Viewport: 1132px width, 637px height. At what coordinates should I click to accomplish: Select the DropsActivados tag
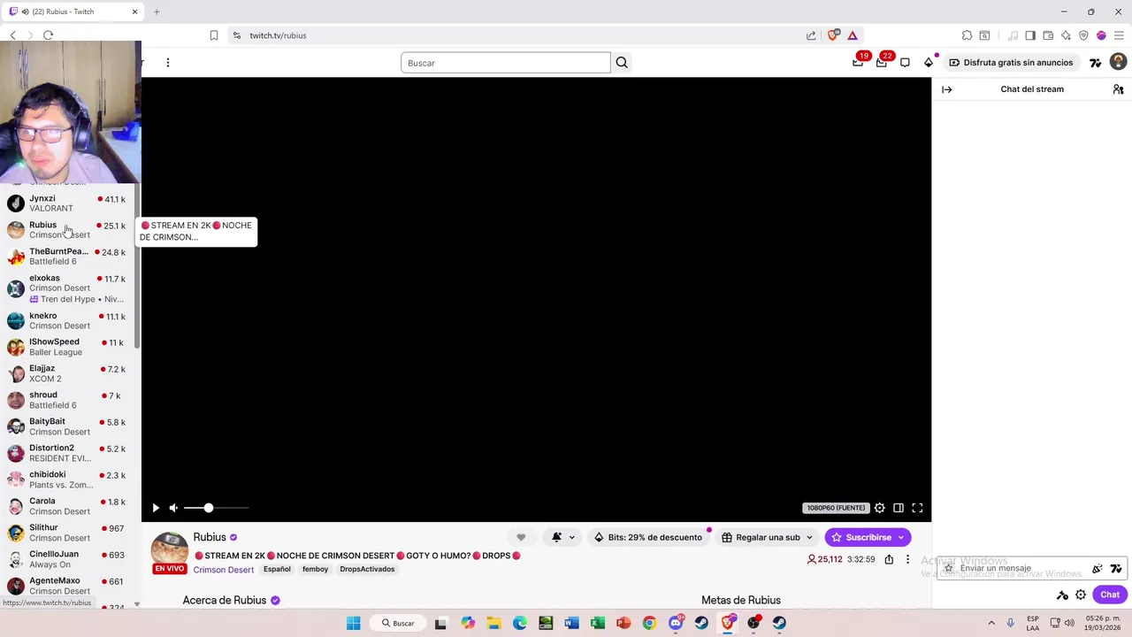click(x=367, y=570)
